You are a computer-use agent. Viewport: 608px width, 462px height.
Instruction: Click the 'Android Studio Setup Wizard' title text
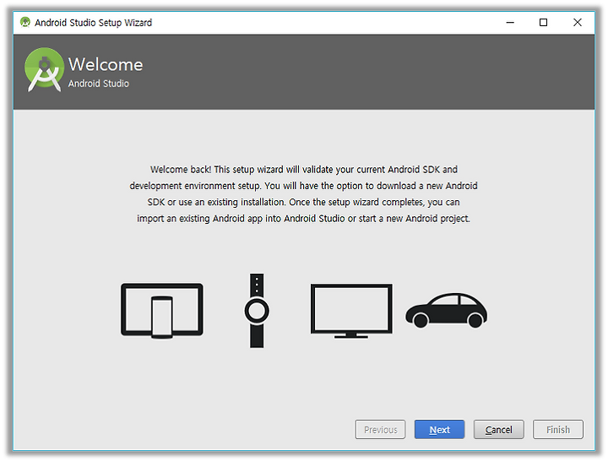pyautogui.click(x=93, y=23)
